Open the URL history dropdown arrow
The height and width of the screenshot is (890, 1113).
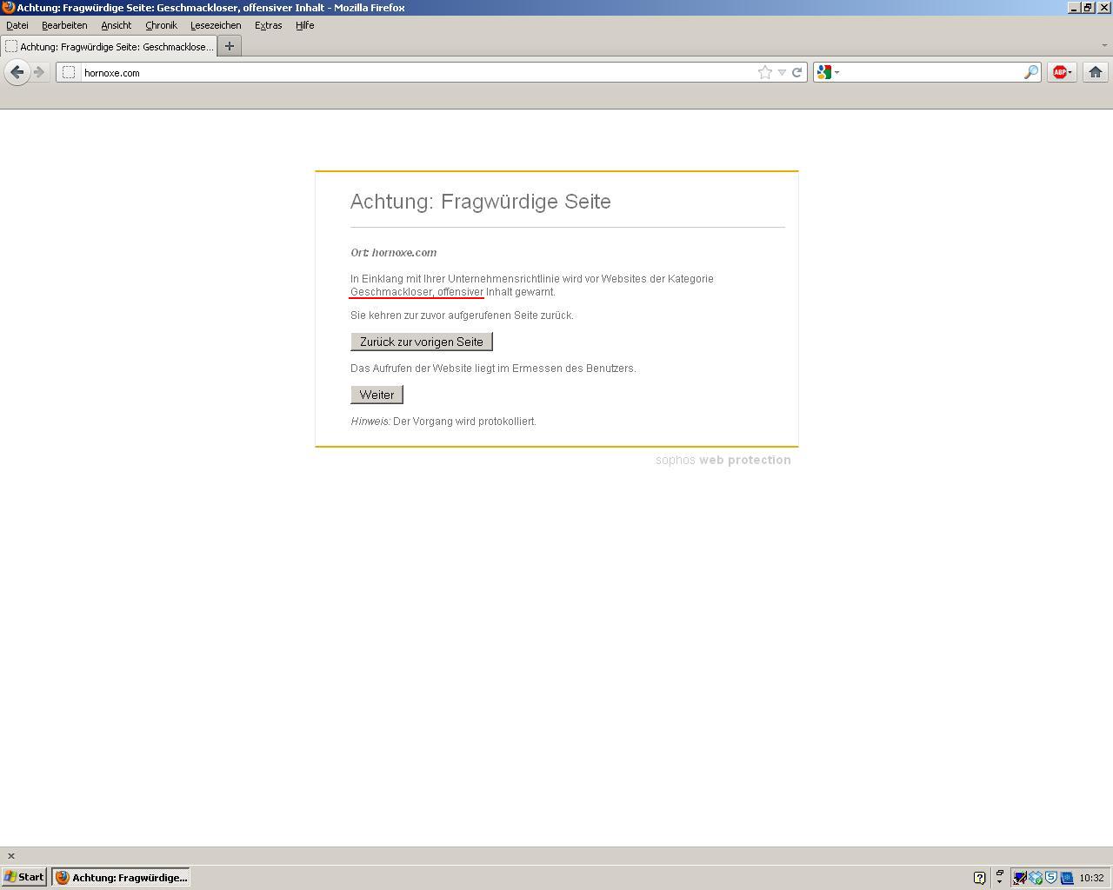pyautogui.click(x=782, y=72)
